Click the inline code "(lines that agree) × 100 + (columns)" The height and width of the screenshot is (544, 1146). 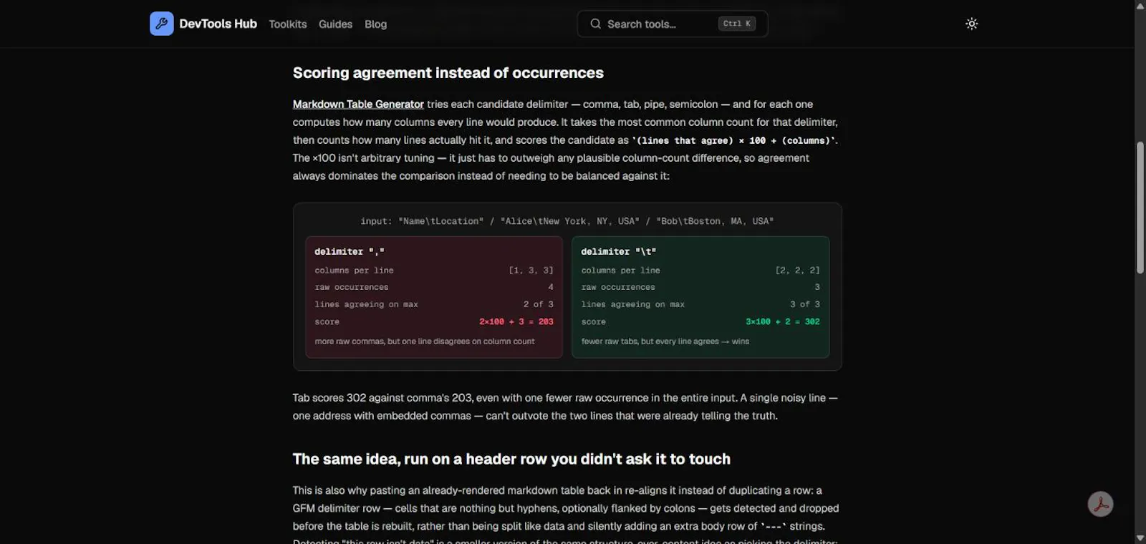coord(734,141)
